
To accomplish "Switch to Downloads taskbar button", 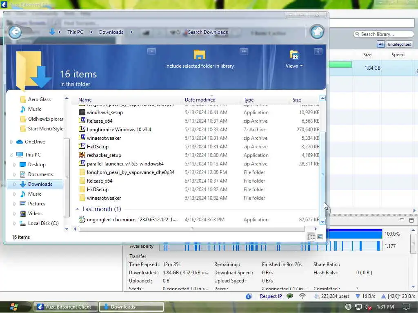I will pyautogui.click(x=131, y=307).
